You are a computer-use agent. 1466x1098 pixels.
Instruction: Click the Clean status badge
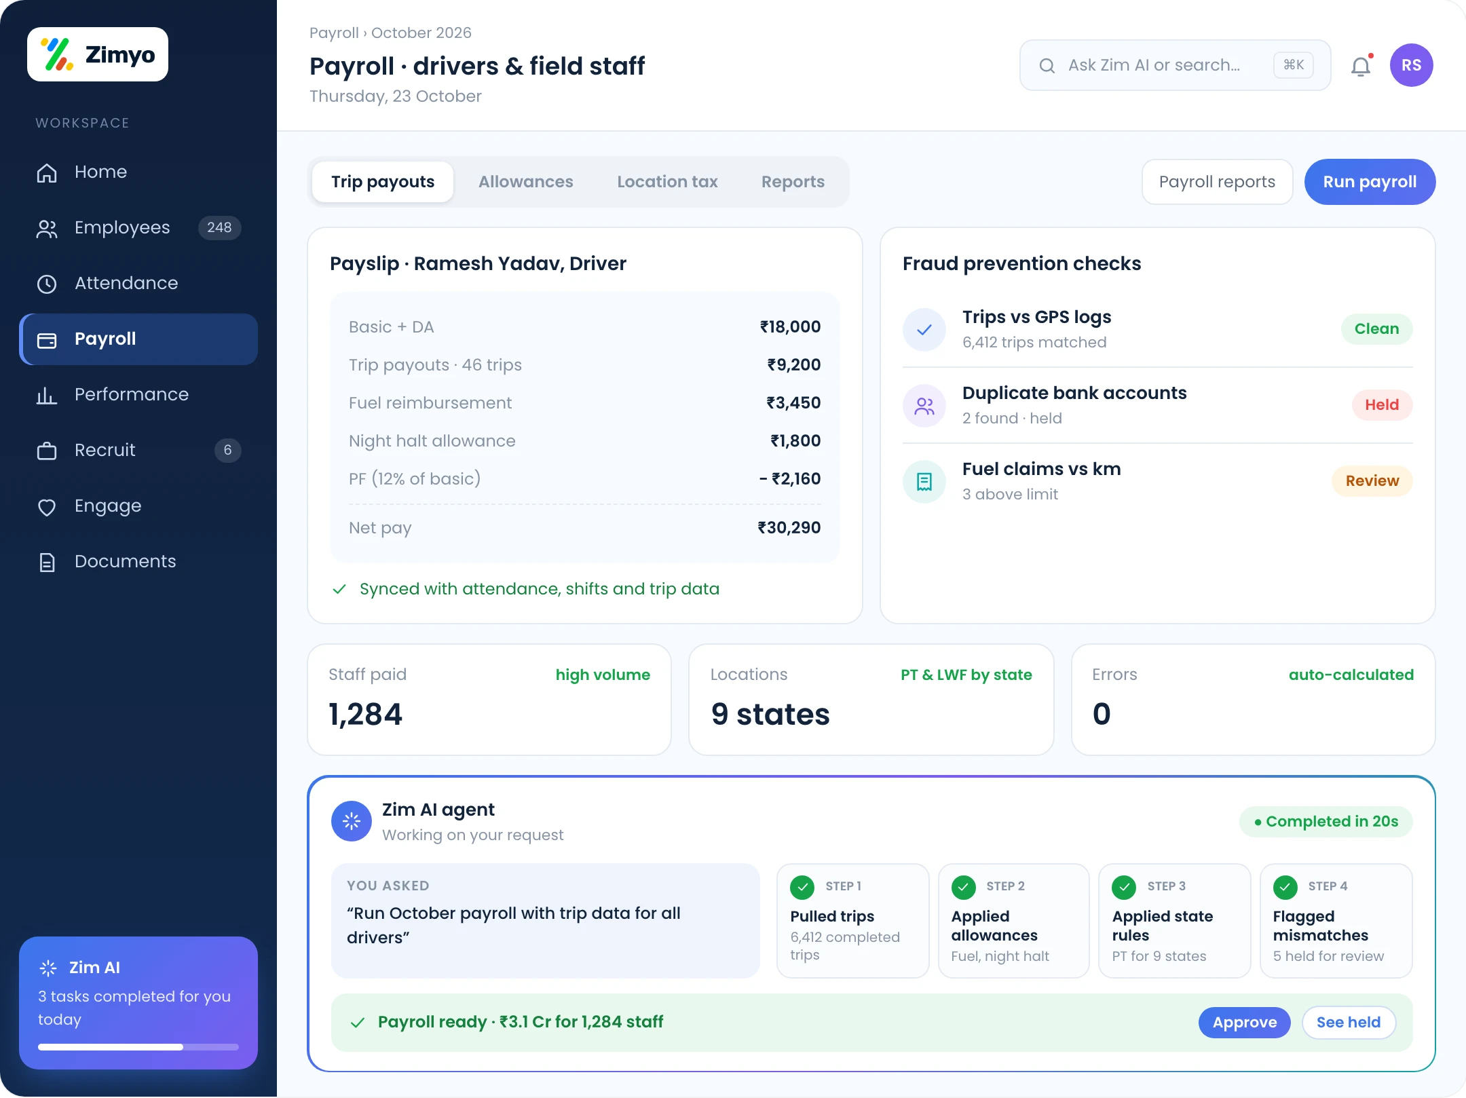pyautogui.click(x=1376, y=329)
